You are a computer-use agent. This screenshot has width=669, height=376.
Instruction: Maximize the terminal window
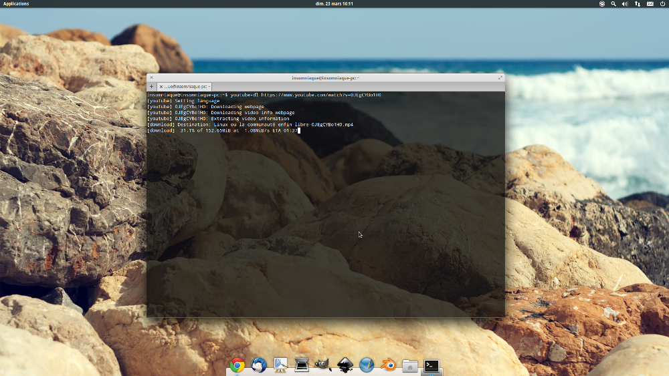[x=500, y=78]
